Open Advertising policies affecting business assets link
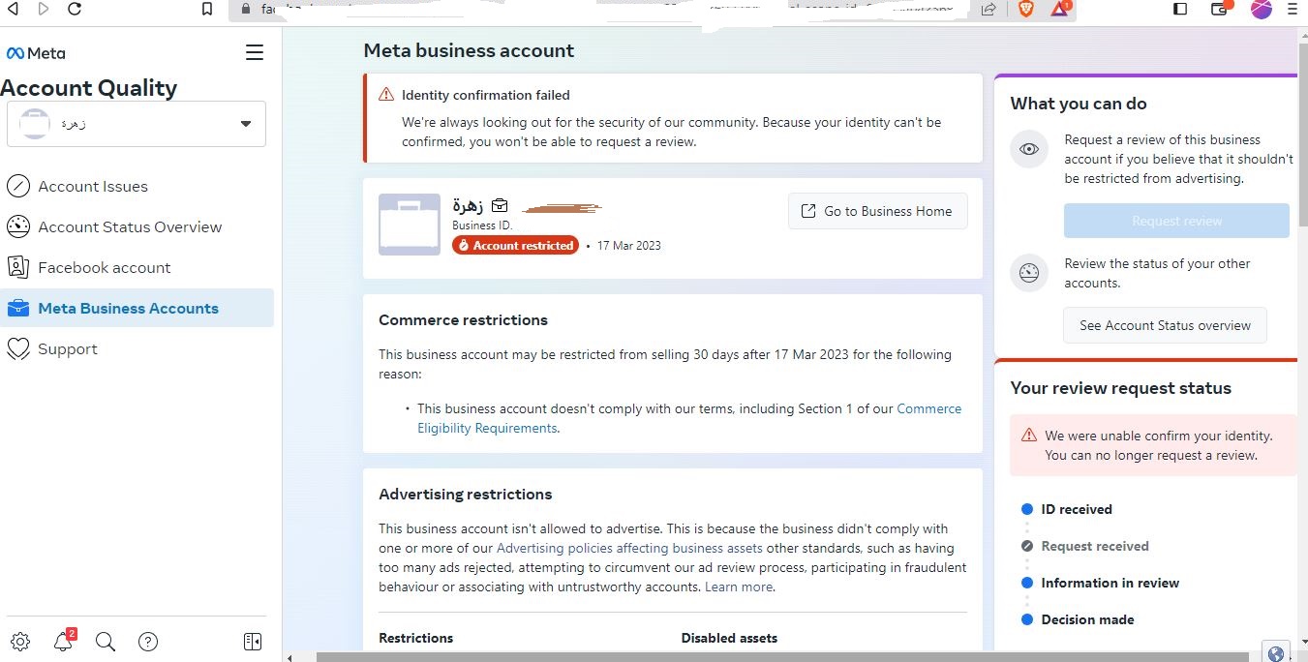Viewport: 1308px width, 662px height. coord(629,548)
